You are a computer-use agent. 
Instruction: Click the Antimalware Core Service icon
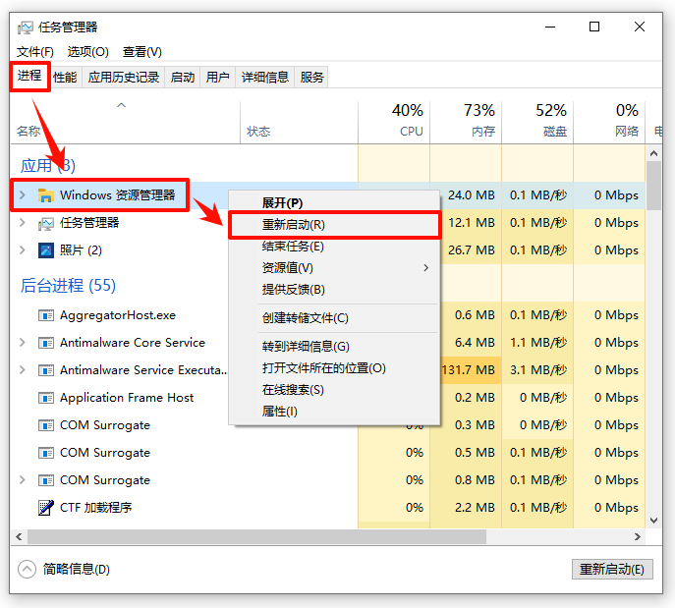pyautogui.click(x=45, y=343)
